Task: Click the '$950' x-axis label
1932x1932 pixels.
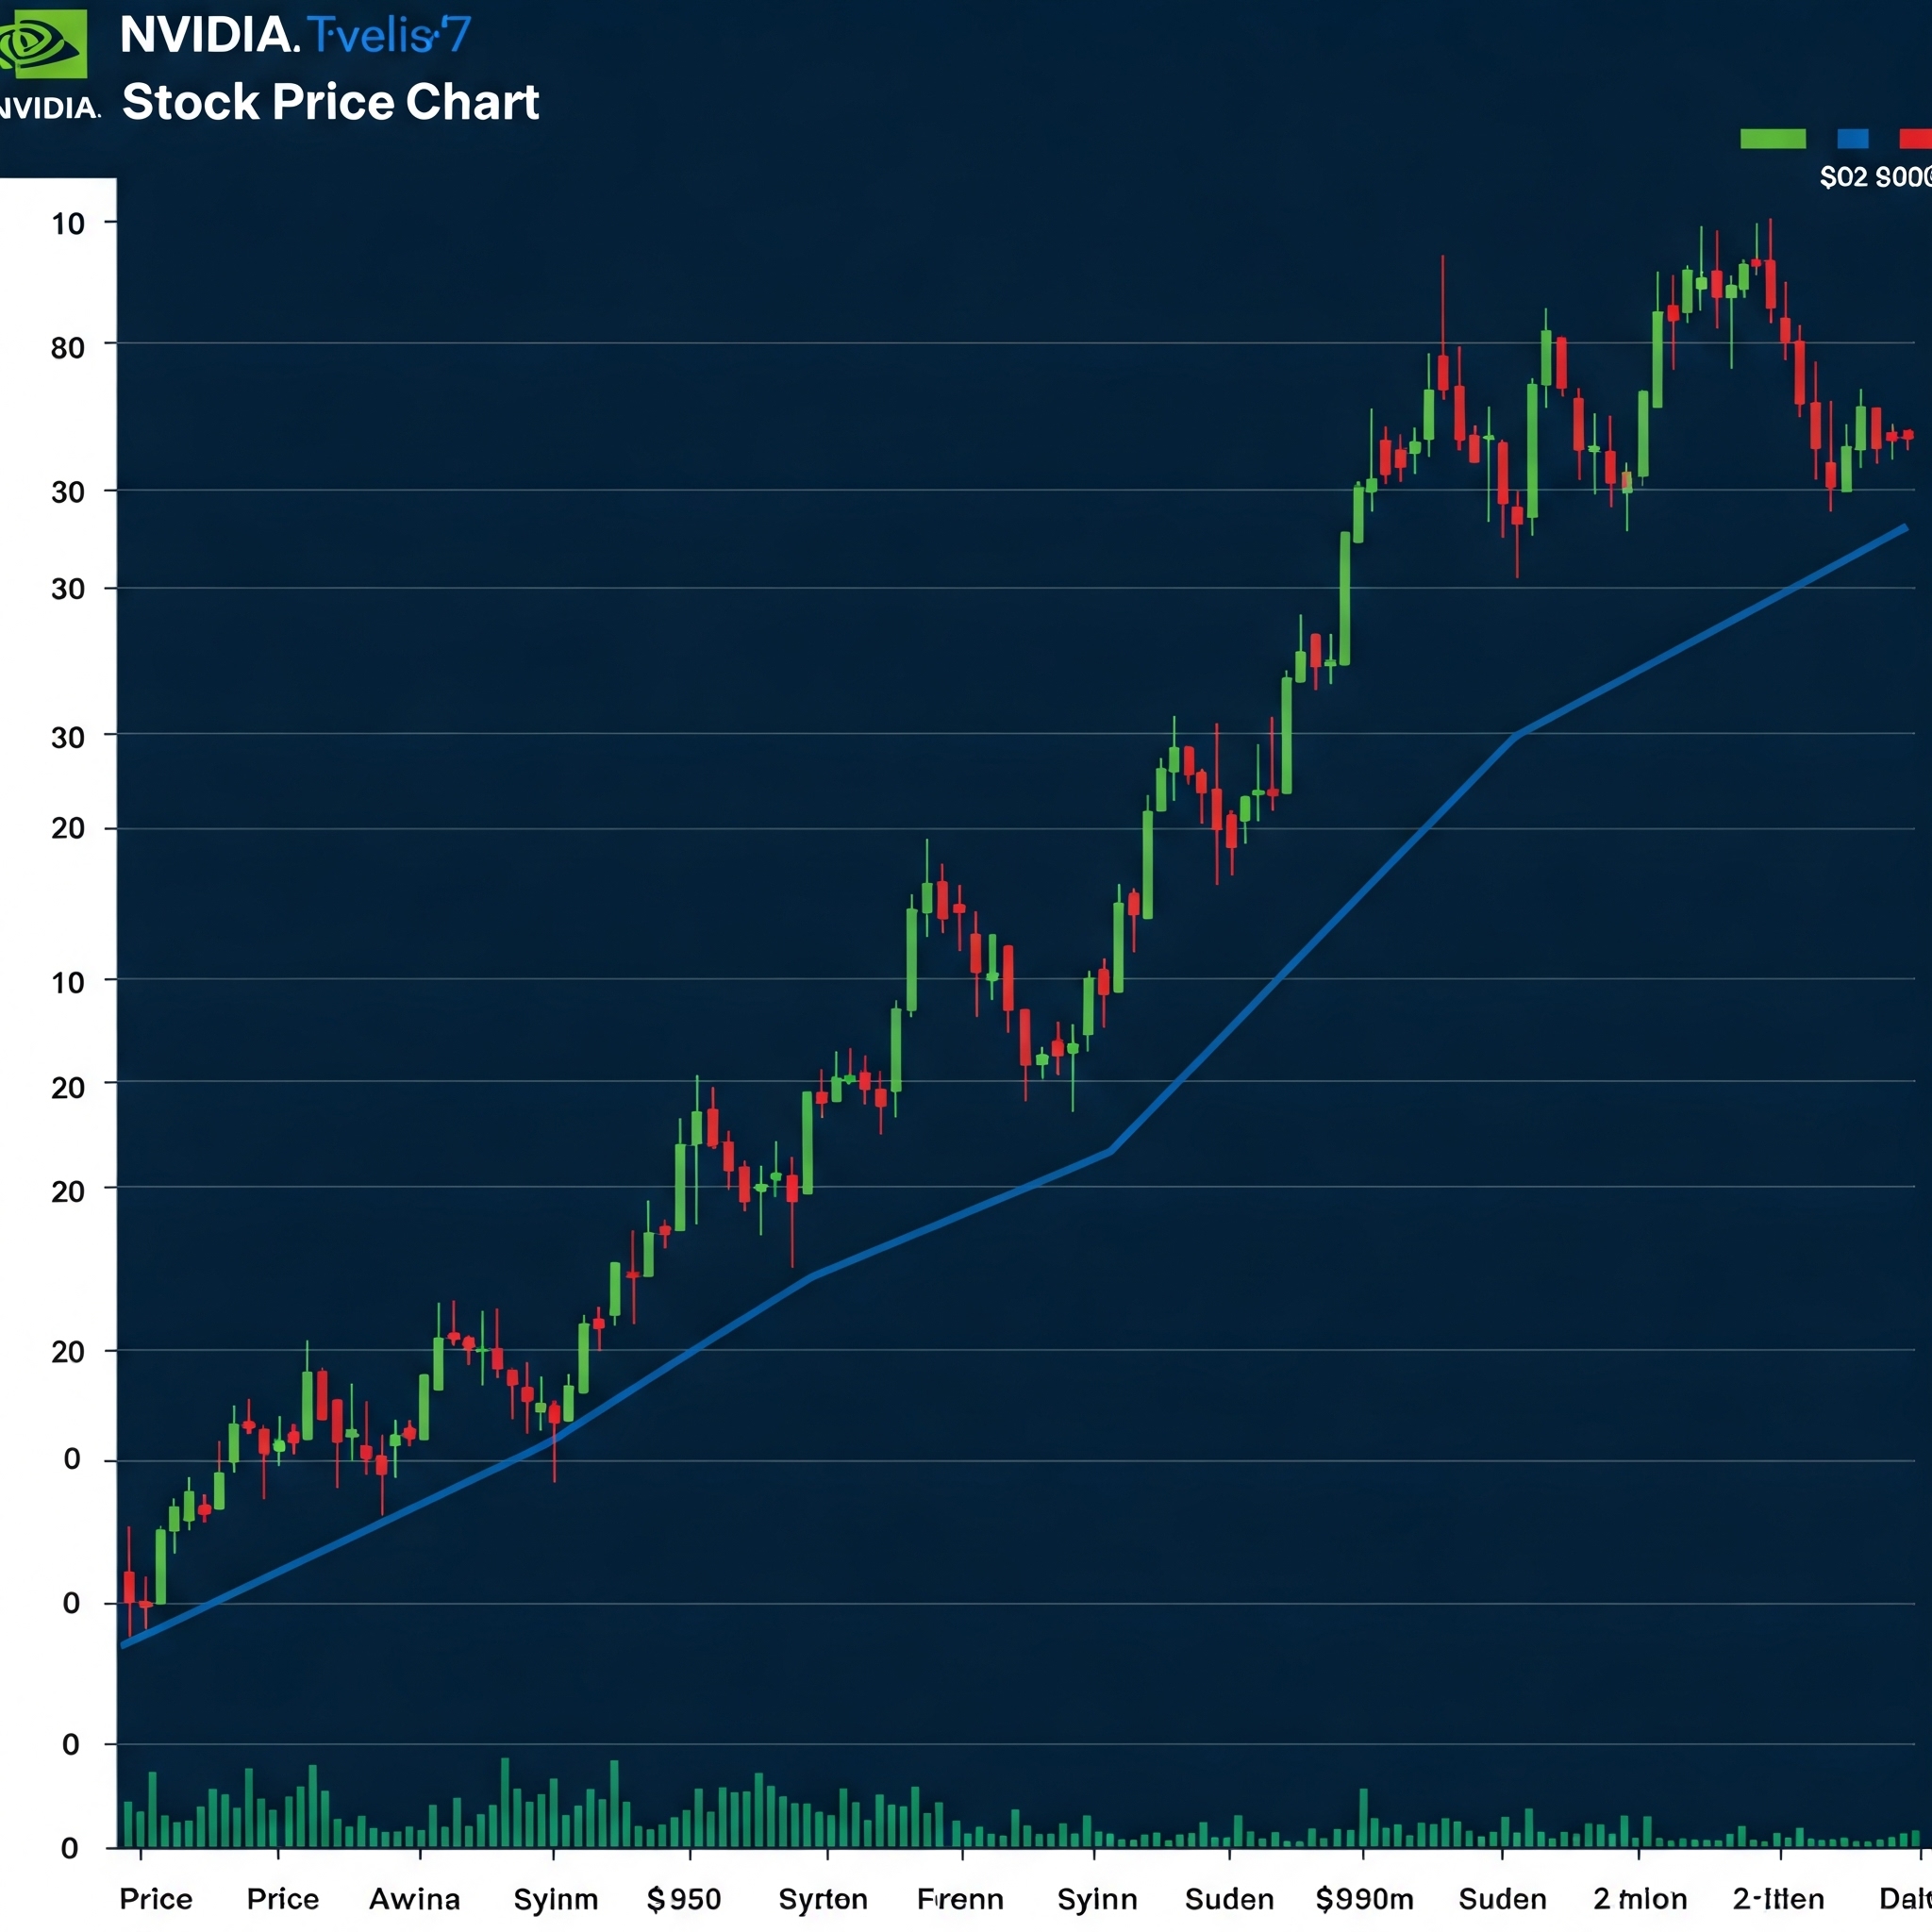Action: 683,1899
